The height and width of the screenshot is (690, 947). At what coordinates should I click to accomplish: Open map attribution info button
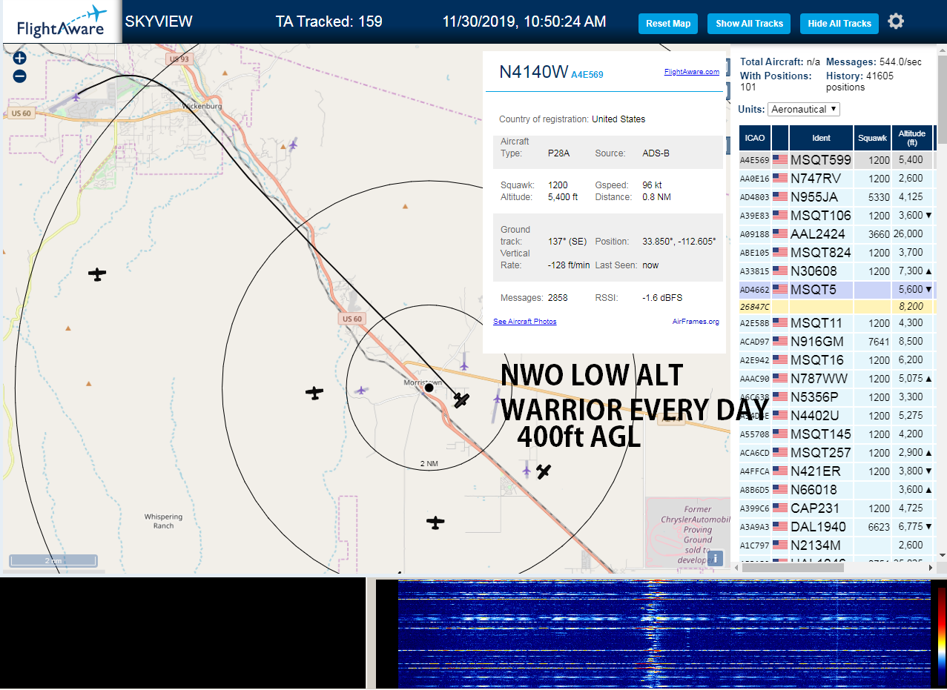tap(715, 558)
